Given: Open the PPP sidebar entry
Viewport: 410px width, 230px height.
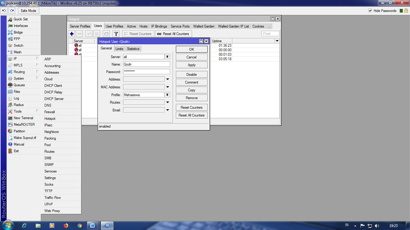Looking at the screenshot, I should click(24, 39).
